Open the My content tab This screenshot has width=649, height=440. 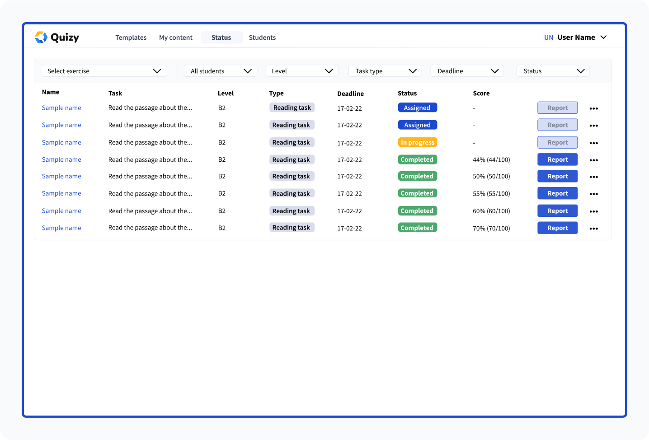point(175,37)
